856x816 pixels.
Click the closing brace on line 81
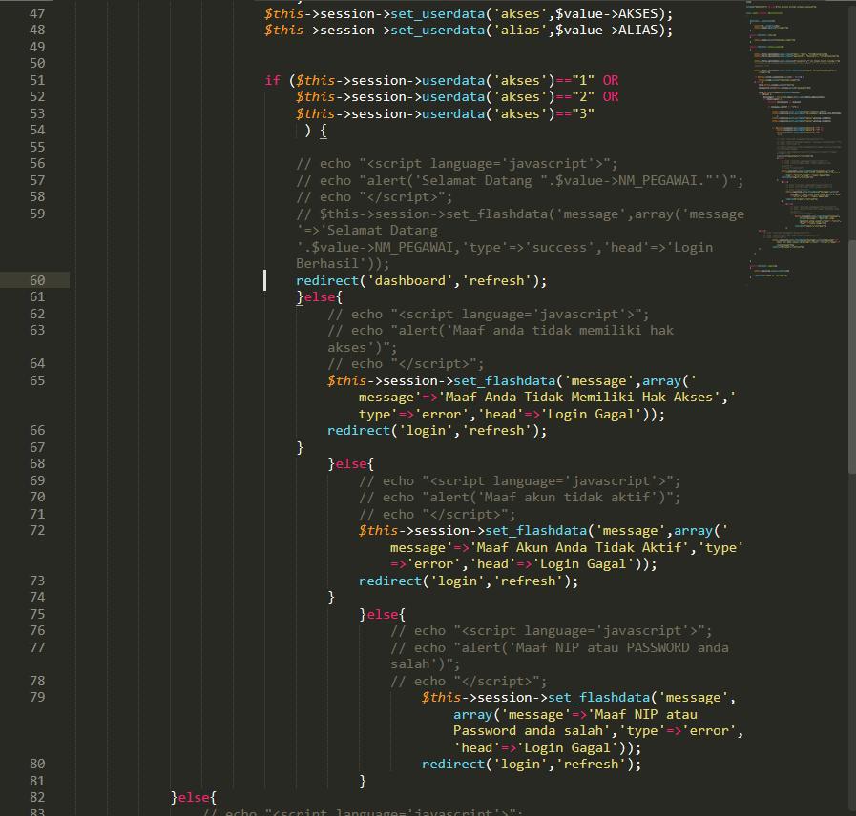pyautogui.click(x=363, y=782)
